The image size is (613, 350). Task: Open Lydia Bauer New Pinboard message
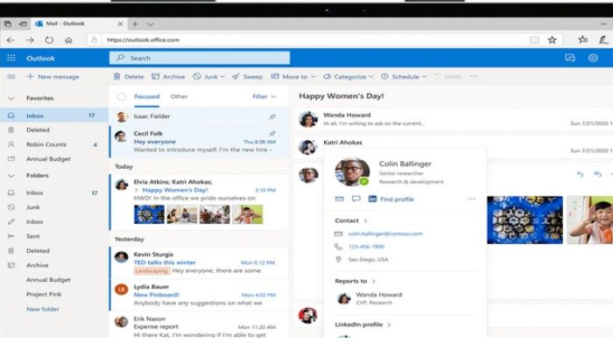point(200,295)
